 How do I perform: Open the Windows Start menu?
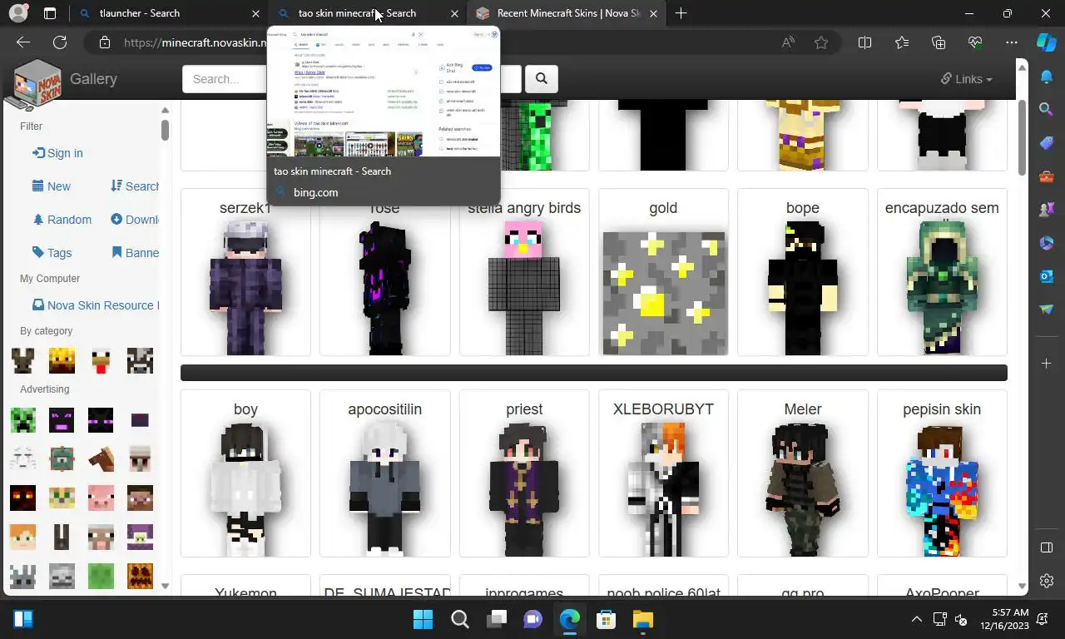click(423, 619)
